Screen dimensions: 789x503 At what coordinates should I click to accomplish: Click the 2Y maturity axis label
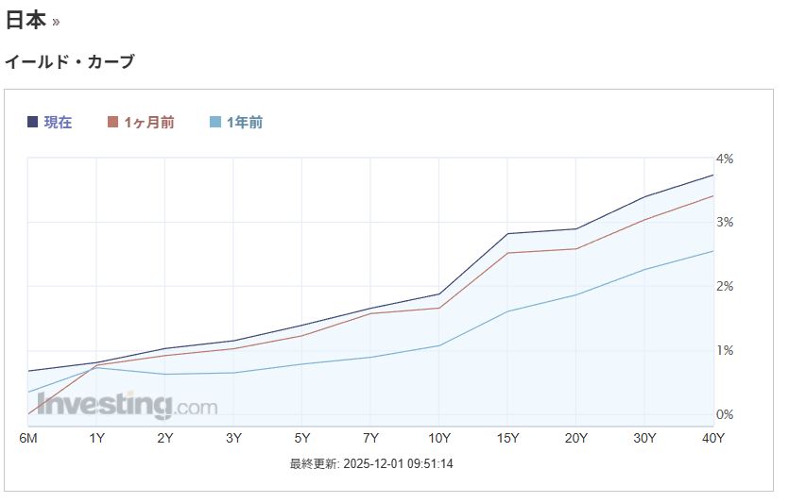(165, 438)
